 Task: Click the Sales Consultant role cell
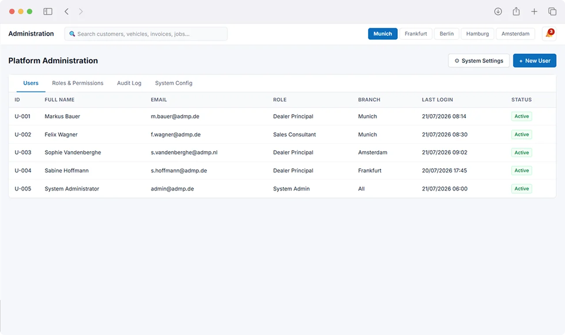[x=294, y=134]
